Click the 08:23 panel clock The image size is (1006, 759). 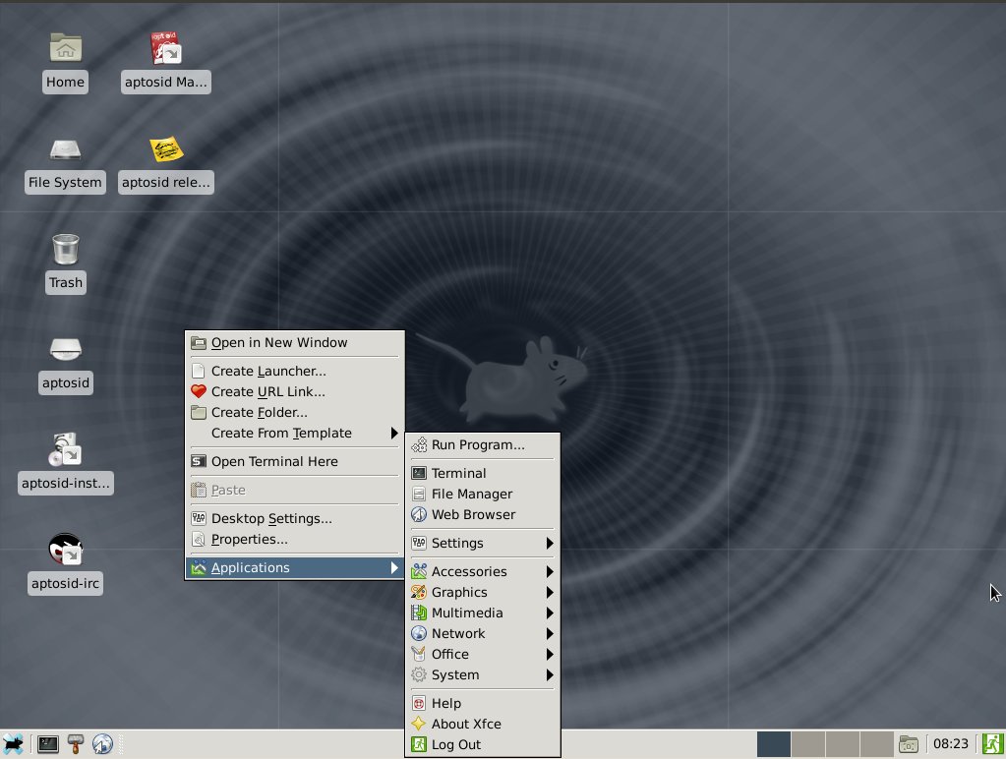point(950,744)
